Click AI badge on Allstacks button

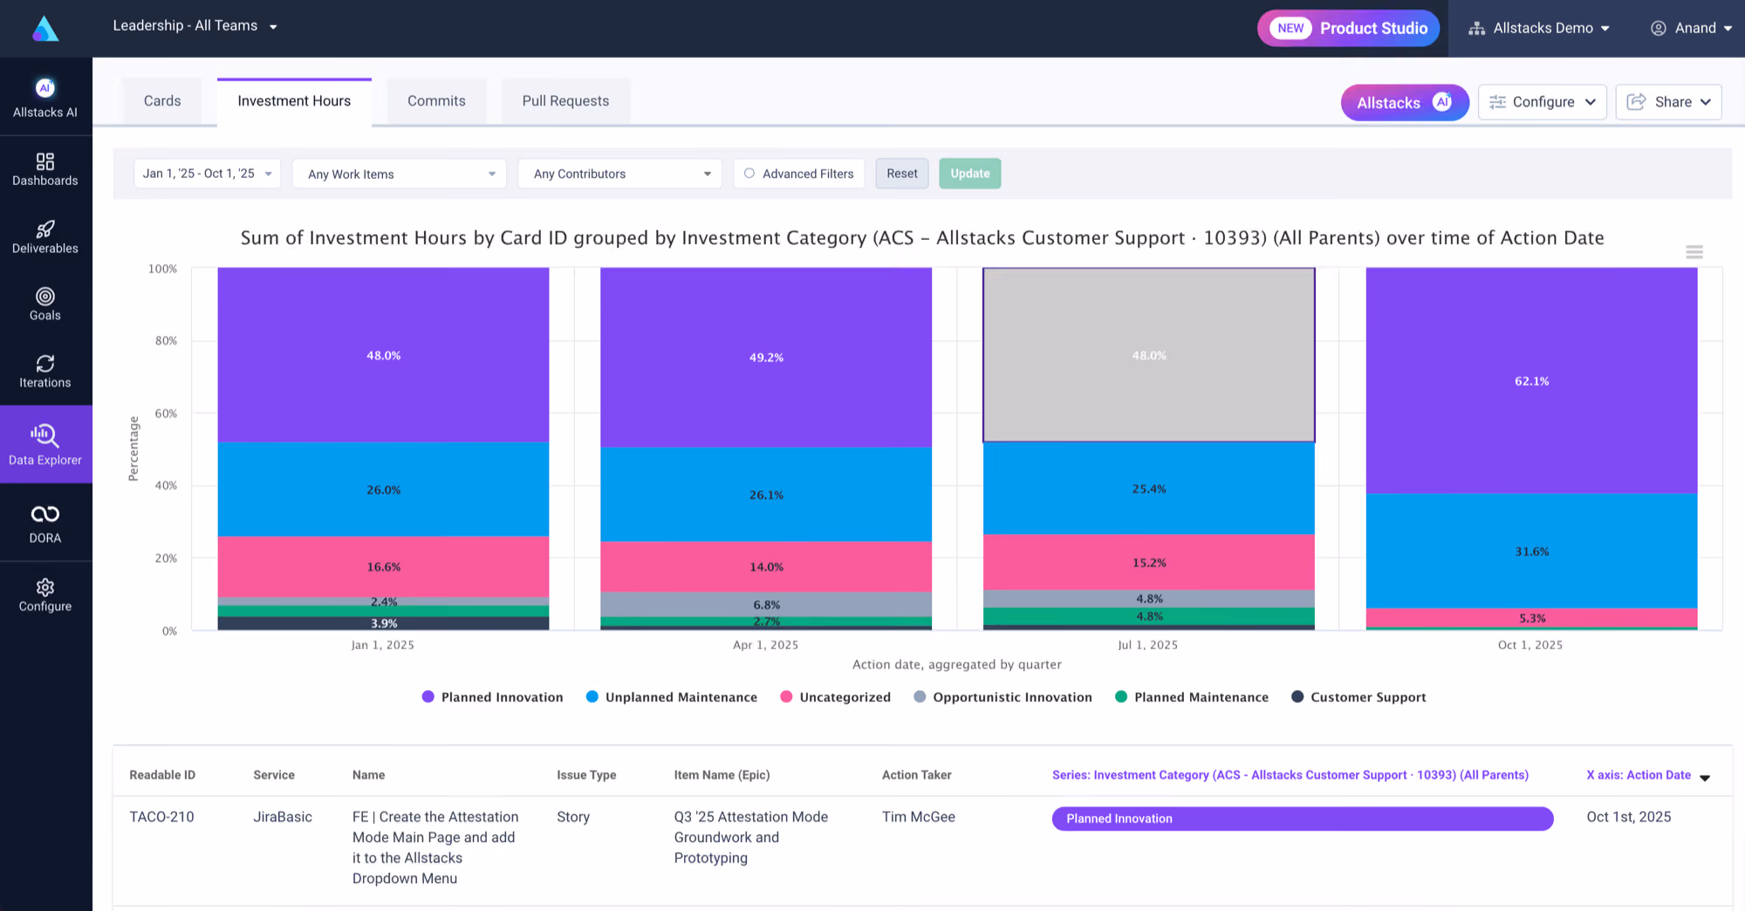pyautogui.click(x=1442, y=102)
